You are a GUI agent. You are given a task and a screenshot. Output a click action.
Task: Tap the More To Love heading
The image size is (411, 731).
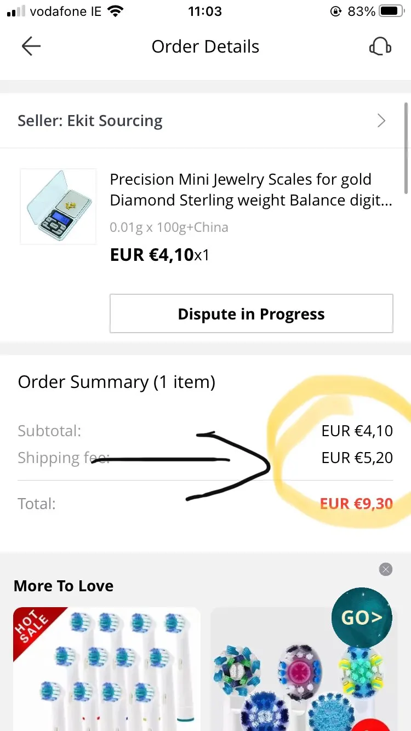64,586
